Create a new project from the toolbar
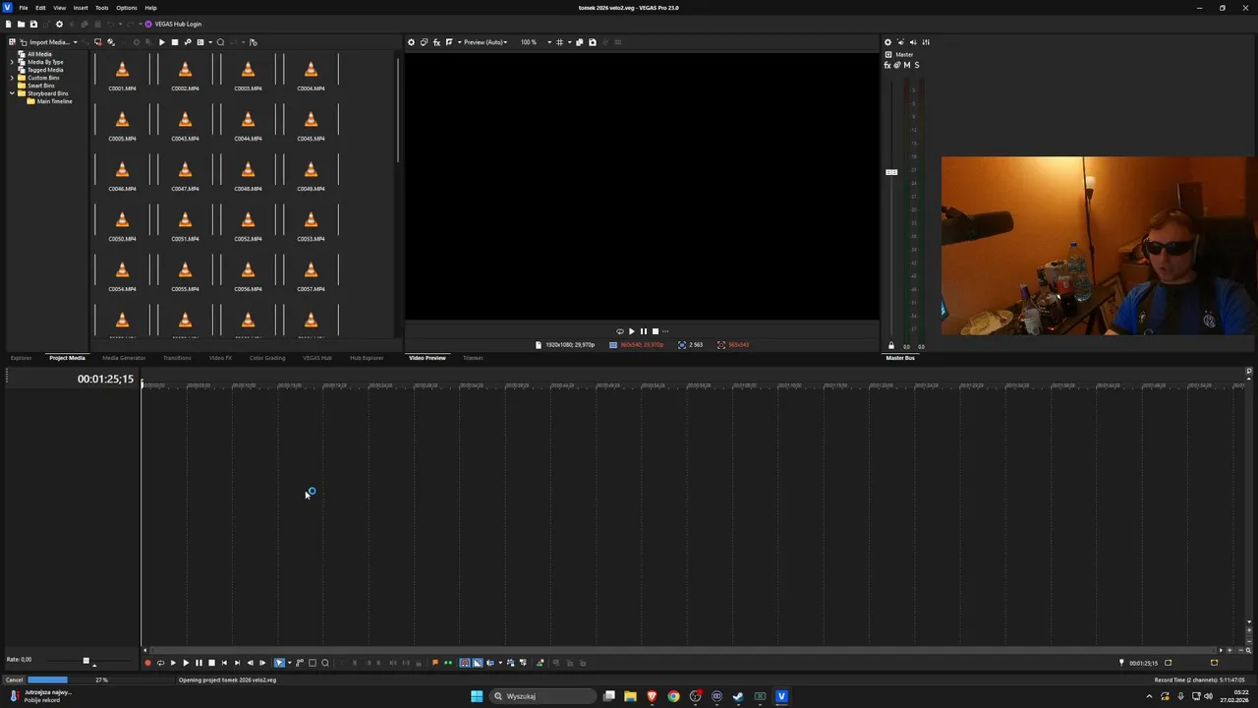 pyautogui.click(x=8, y=24)
